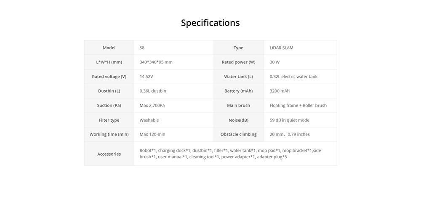Select the 340*340*95 mm dimensions value

click(x=156, y=62)
